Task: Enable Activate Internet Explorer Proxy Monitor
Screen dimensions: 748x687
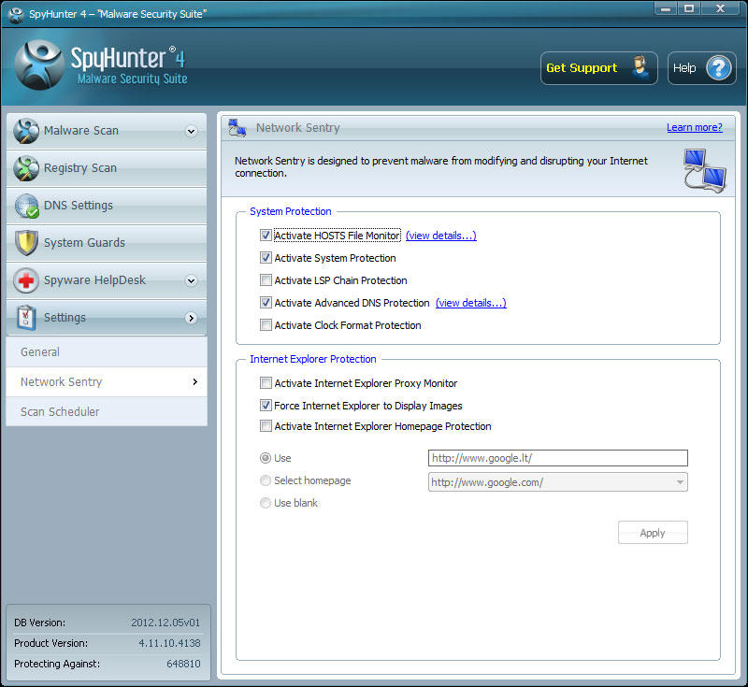Action: pyautogui.click(x=266, y=383)
